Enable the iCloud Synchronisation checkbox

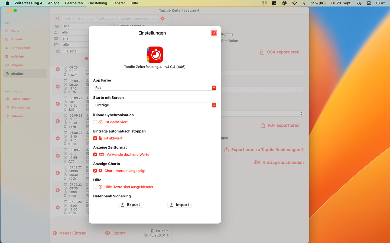[95, 122]
